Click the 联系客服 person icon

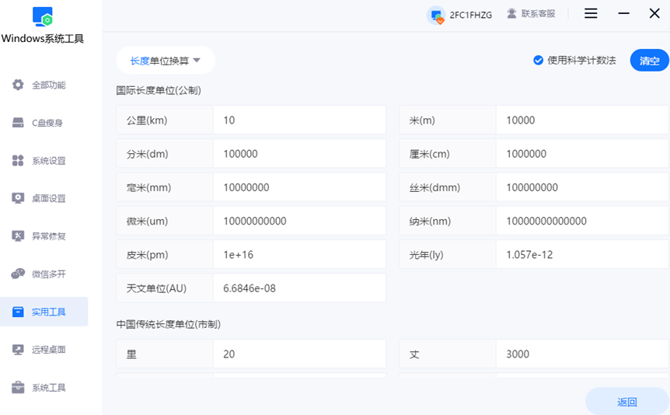pos(511,14)
